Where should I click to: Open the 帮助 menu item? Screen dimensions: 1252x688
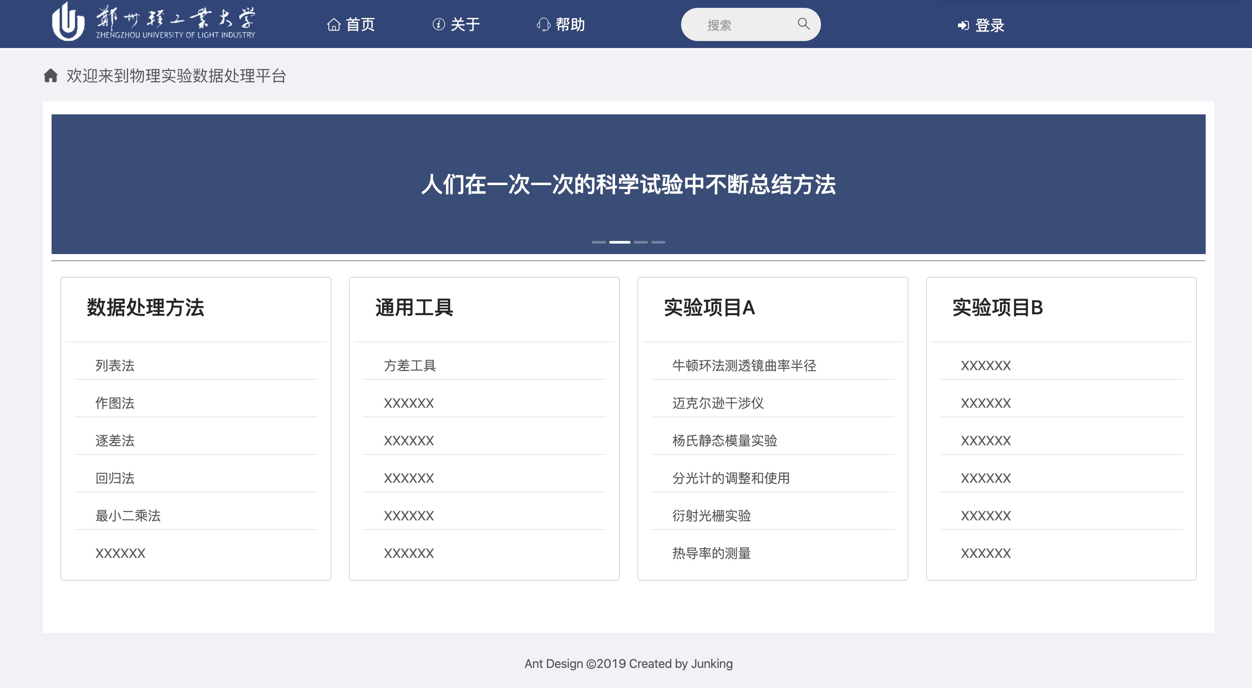[x=561, y=24]
